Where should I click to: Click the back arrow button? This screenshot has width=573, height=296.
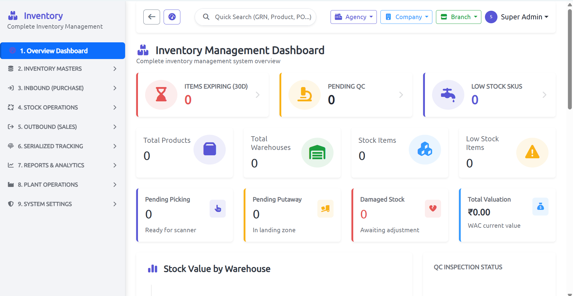click(152, 17)
